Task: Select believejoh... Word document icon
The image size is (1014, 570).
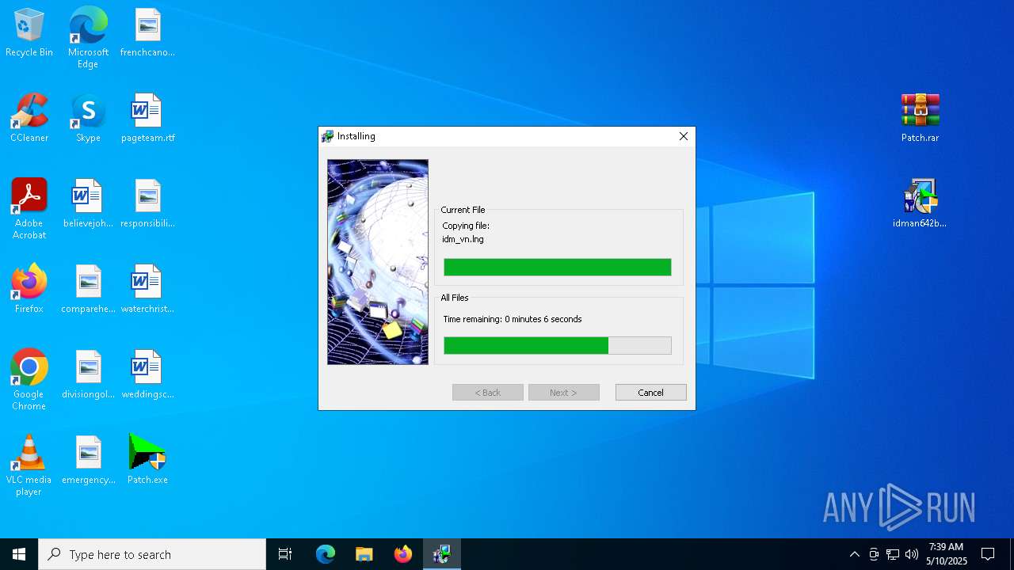Action: (88, 204)
